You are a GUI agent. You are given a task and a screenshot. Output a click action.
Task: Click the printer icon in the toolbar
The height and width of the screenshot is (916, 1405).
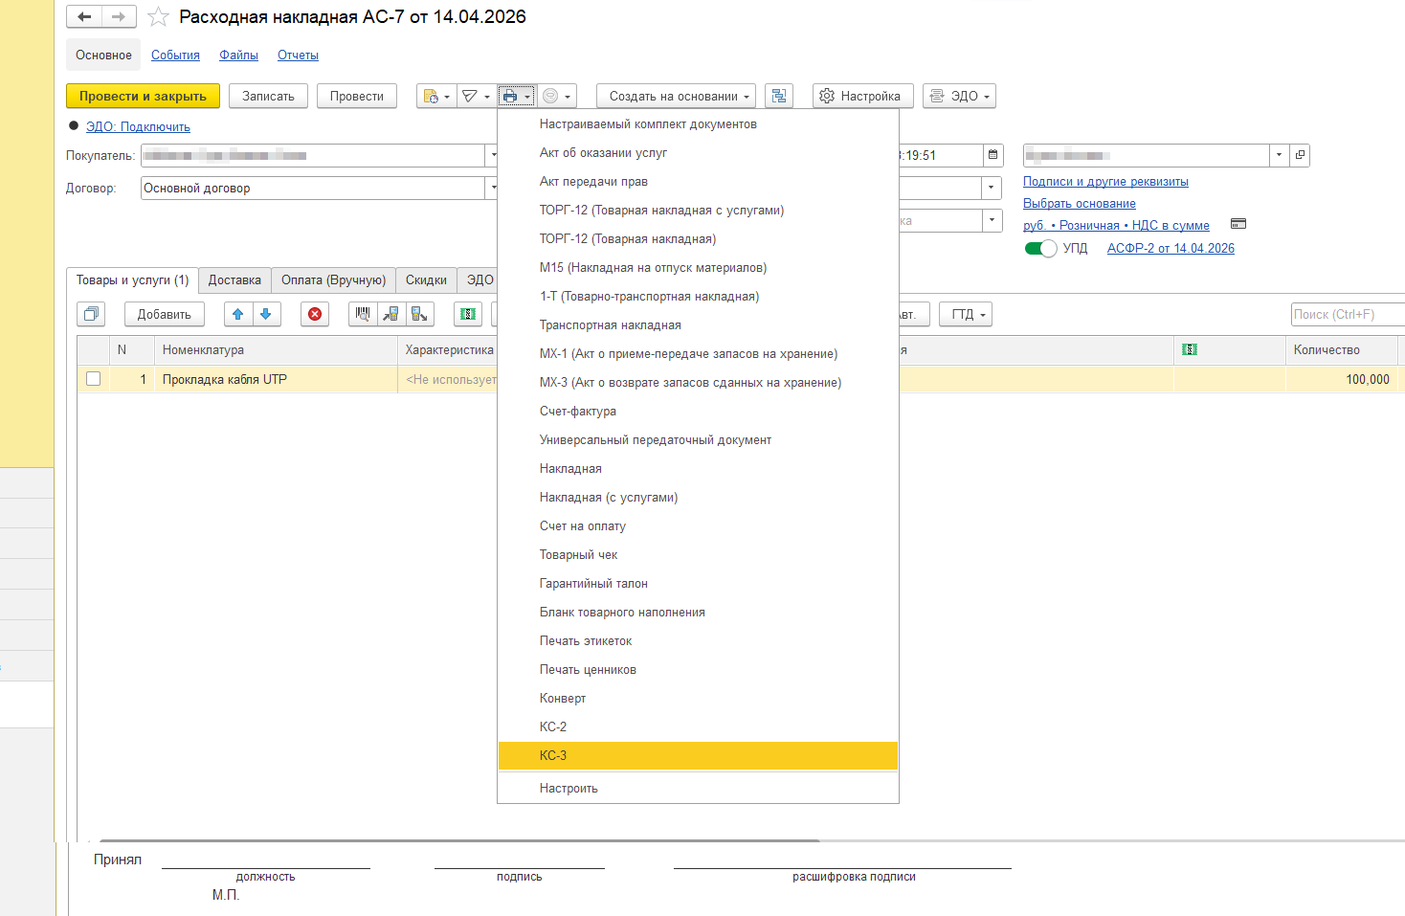tap(510, 96)
